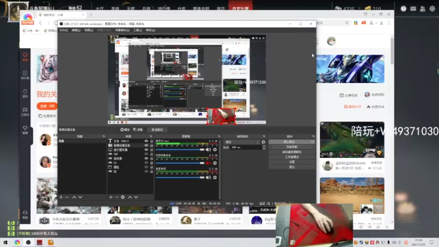Open OBS Edit menu (编辑)
This screenshot has height=247, width=439.
pos(76,30)
